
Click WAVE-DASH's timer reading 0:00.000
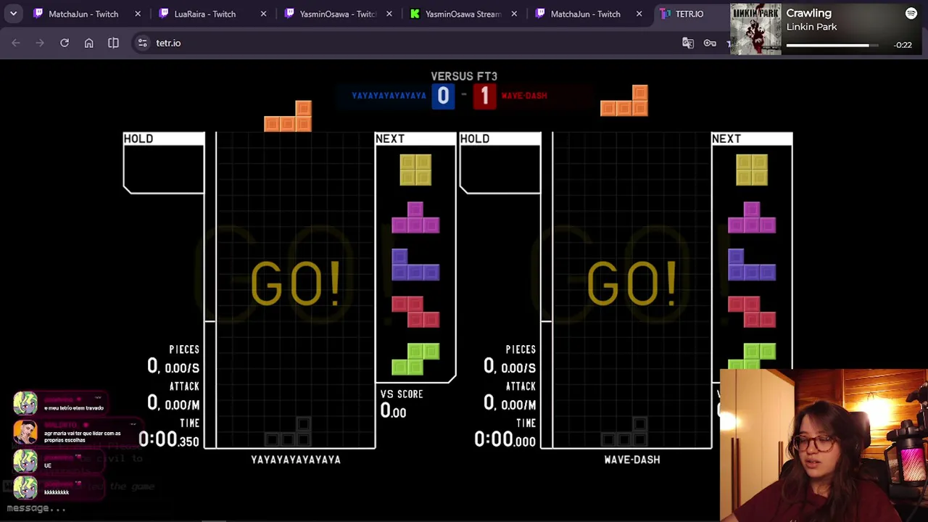(505, 439)
